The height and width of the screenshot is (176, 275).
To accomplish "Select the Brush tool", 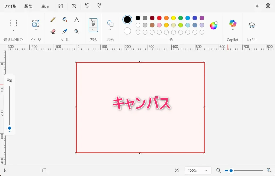I will pyautogui.click(x=93, y=23).
